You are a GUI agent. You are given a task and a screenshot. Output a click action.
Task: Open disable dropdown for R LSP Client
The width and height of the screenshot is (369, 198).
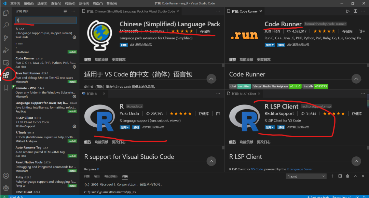270,127
